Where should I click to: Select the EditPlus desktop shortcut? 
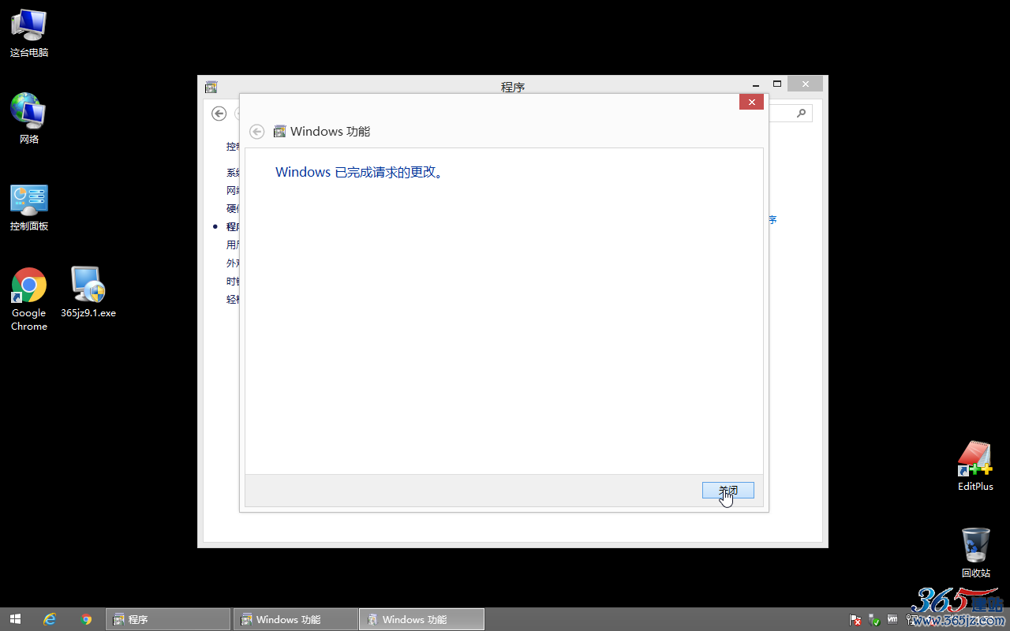coord(975,466)
